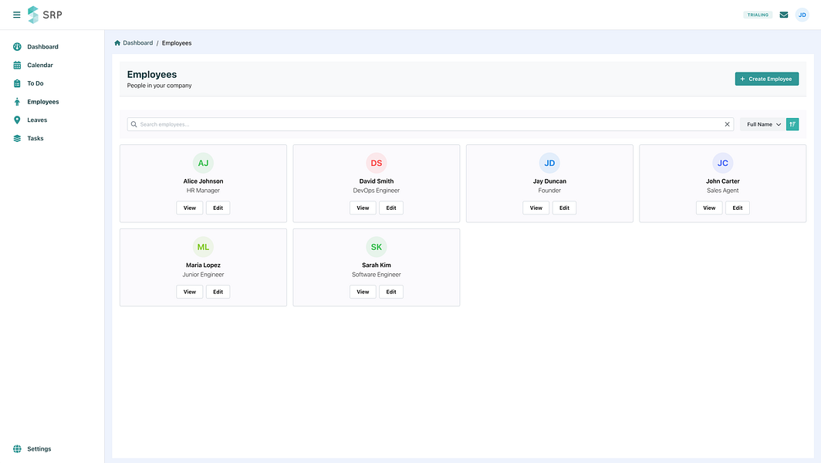Click the Create Employee button
This screenshot has width=821, height=463.
(x=766, y=79)
